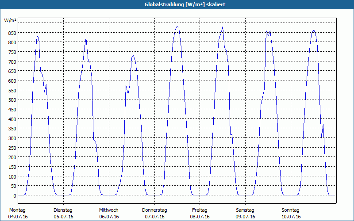
Task: Click the Samstag axis label
Action: pos(245,210)
